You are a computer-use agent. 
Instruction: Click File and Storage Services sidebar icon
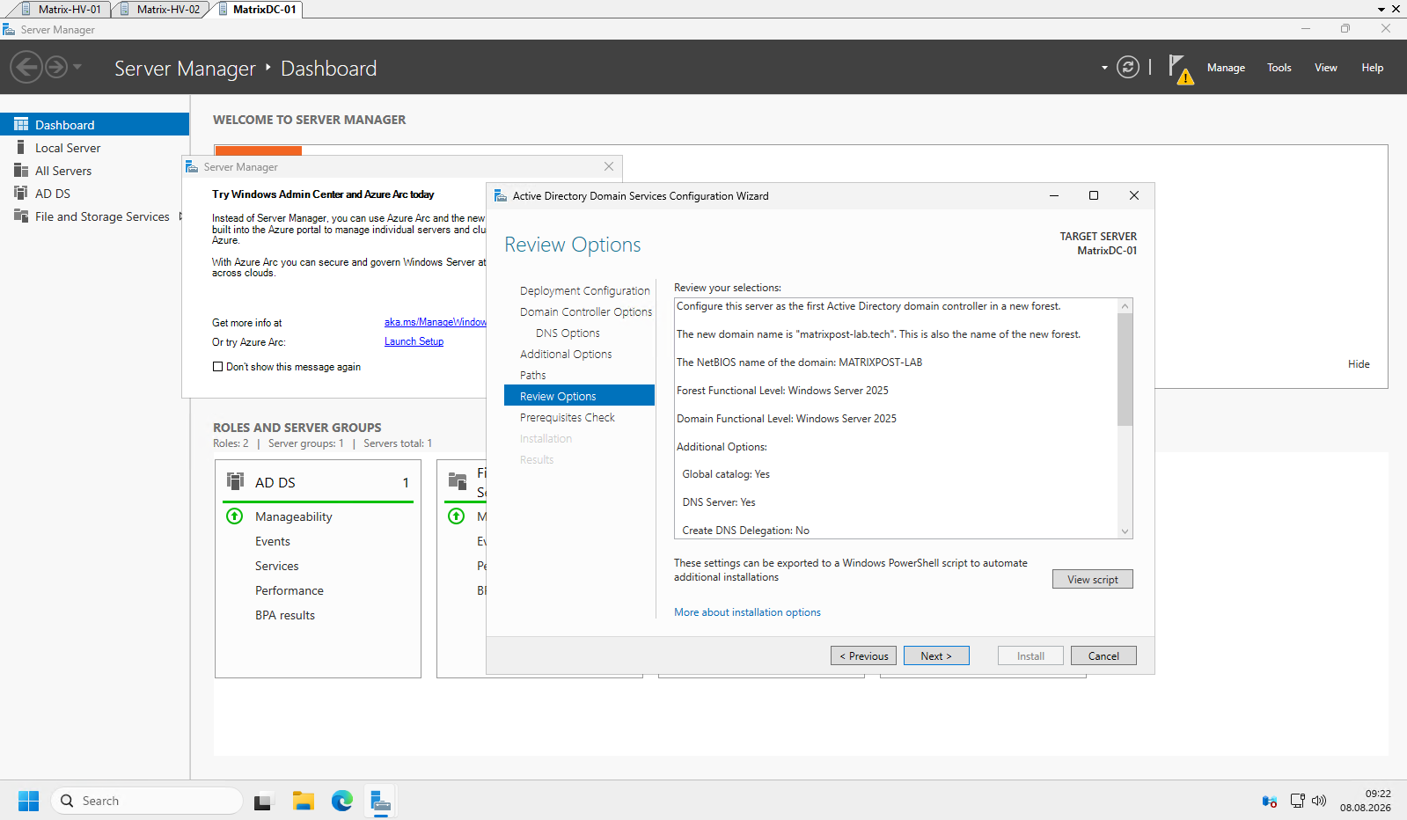click(x=21, y=216)
